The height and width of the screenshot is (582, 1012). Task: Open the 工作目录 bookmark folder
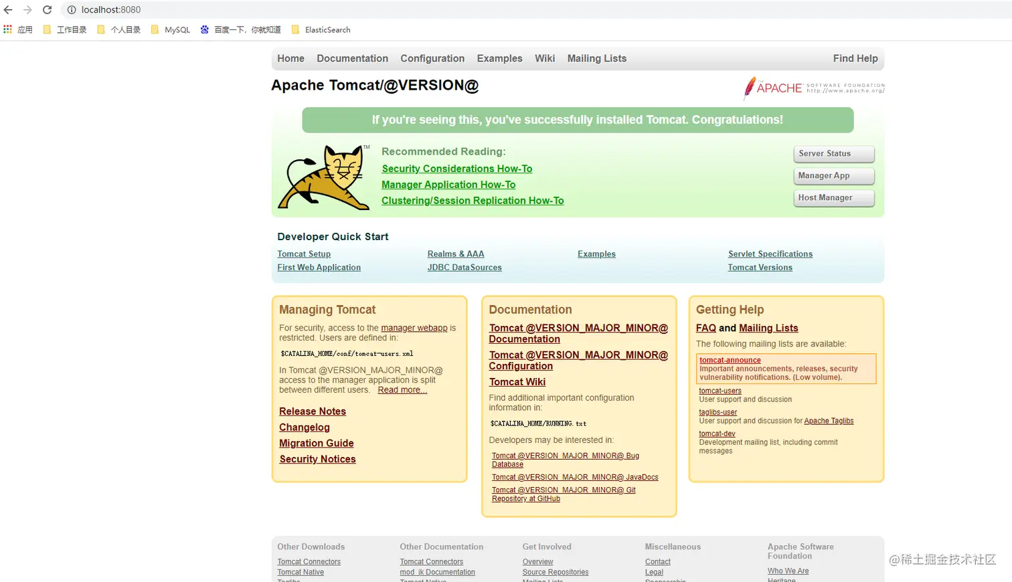(x=65, y=29)
